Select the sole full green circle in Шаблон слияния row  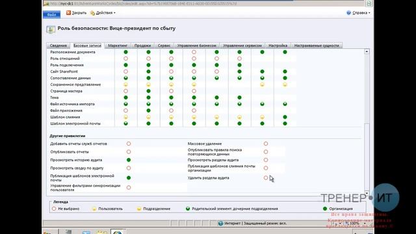pos(285,117)
